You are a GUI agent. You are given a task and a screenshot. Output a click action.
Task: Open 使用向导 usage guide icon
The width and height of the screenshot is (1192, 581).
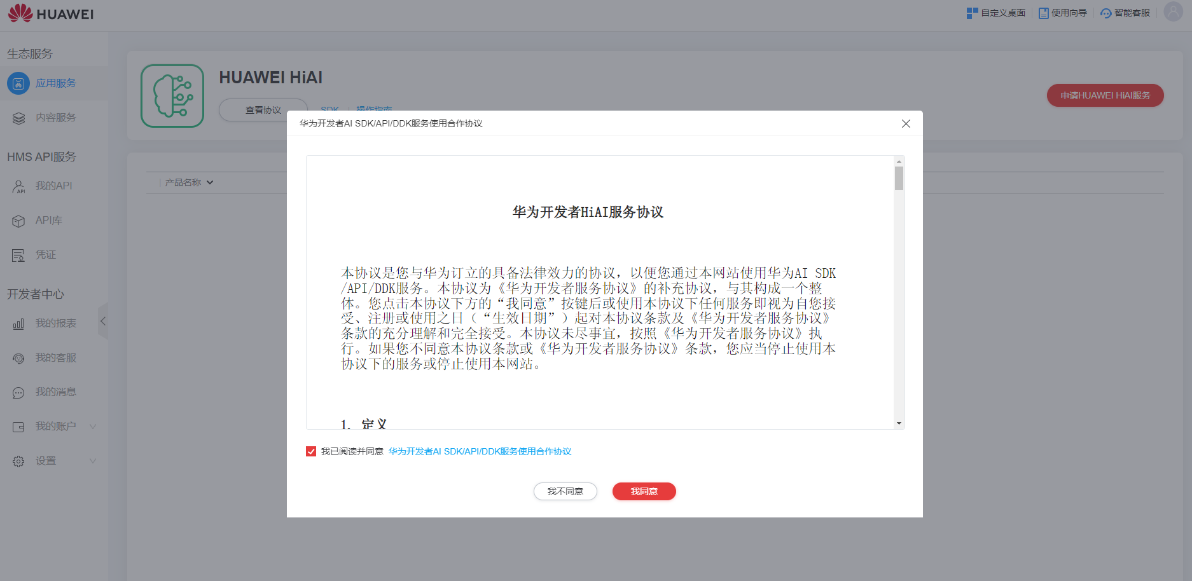click(1044, 13)
